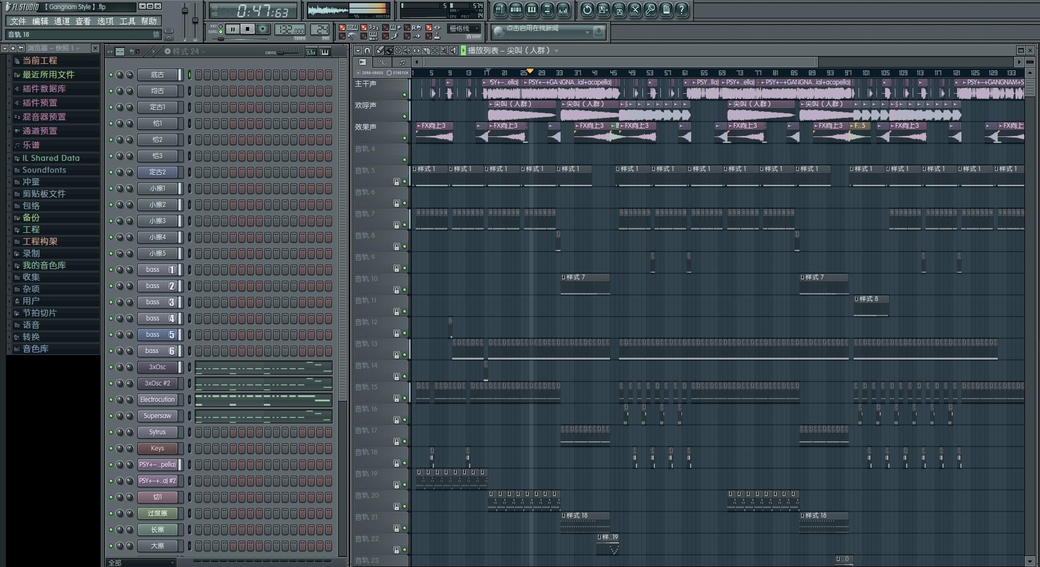Pick the zoom tool in playlist

(x=444, y=50)
